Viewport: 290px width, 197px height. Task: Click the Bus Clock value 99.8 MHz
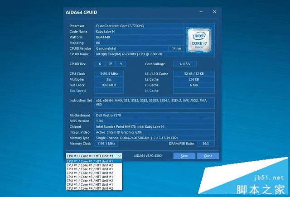tap(109, 85)
